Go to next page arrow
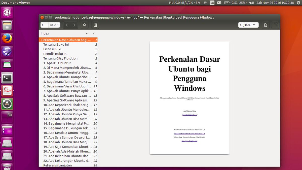 (x=74, y=25)
